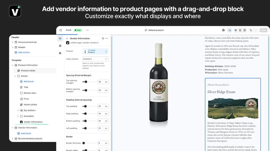This screenshot has width=270, height=151.
Task: Open the Color scheme Scheme 1 dropdown
Action: click(96, 59)
